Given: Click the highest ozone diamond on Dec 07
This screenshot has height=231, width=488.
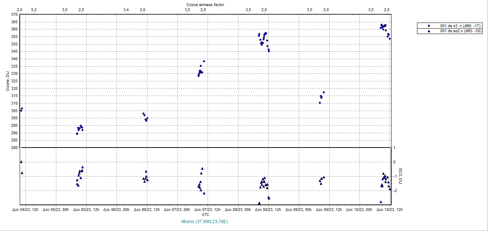Looking at the screenshot, I should pos(204,61).
